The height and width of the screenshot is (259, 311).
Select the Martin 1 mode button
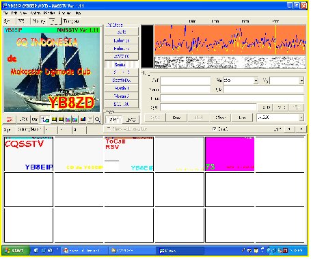tap(122, 88)
